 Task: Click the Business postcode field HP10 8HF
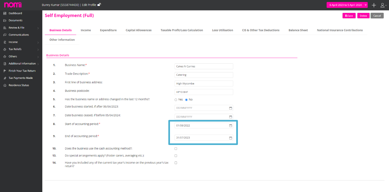204,92
